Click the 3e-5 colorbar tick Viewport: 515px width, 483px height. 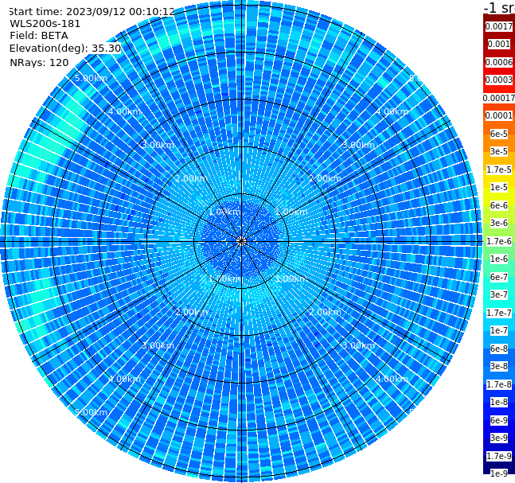(x=499, y=151)
